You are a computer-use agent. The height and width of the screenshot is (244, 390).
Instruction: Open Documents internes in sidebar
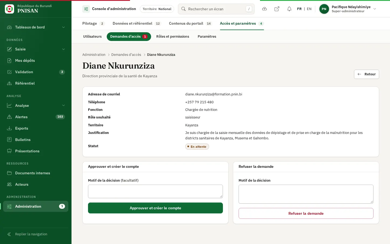point(36,173)
